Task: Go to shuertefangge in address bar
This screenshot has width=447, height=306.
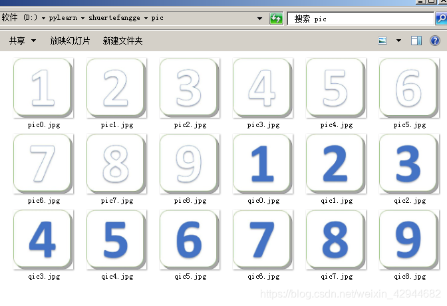Action: (x=114, y=18)
